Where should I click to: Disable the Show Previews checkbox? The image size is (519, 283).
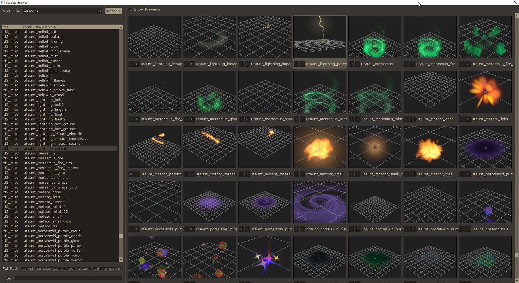click(x=131, y=9)
